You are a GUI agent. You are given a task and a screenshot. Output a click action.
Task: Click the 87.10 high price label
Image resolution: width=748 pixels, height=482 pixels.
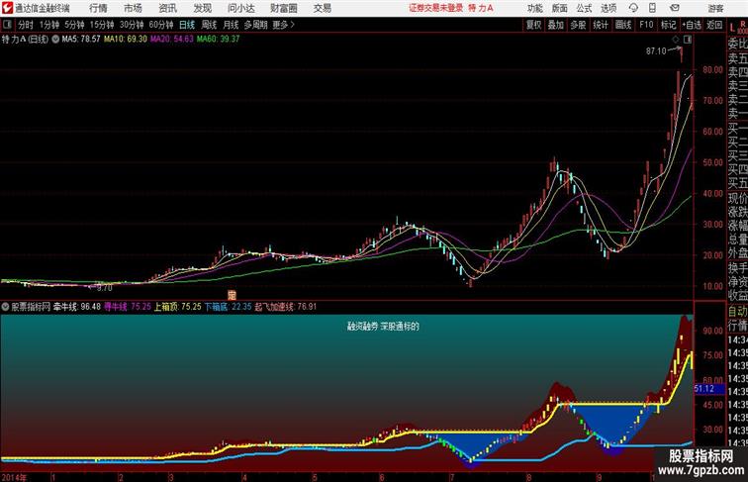[656, 51]
